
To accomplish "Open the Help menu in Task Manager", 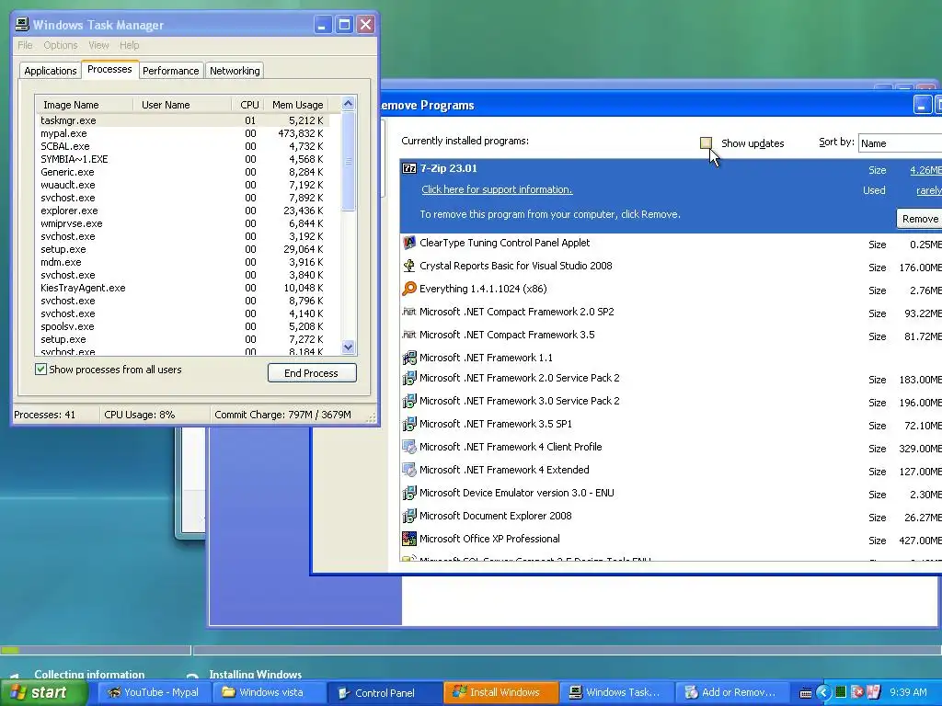I will click(x=129, y=45).
